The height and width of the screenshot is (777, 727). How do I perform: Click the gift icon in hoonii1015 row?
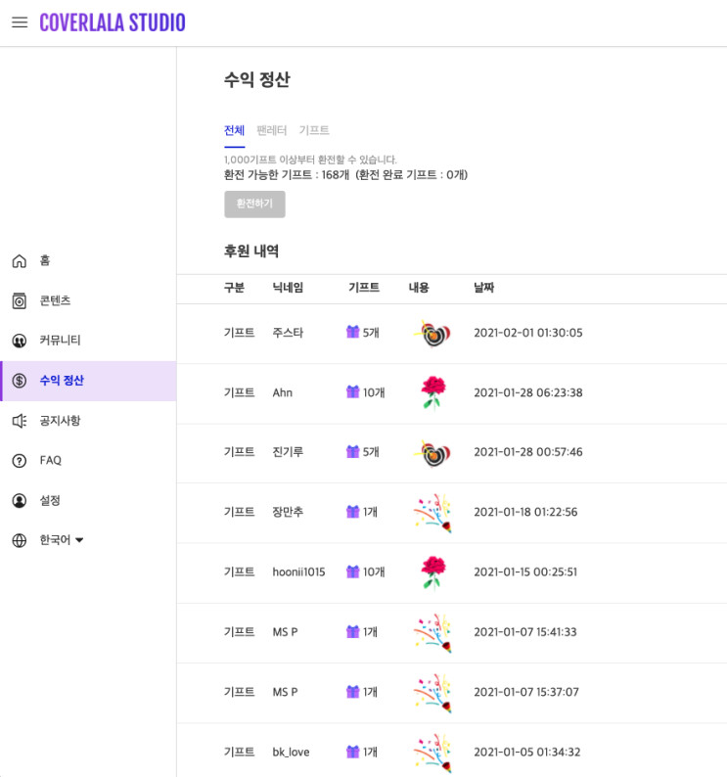coord(352,571)
